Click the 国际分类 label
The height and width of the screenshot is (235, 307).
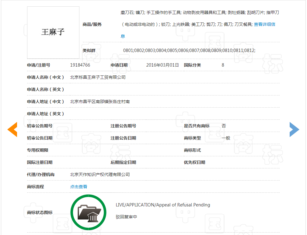click(x=192, y=65)
